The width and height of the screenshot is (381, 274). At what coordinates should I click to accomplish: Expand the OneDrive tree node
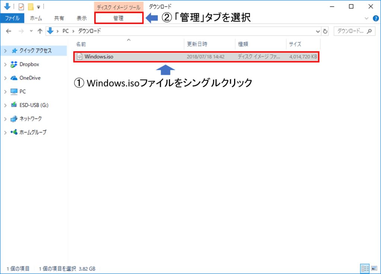5,78
